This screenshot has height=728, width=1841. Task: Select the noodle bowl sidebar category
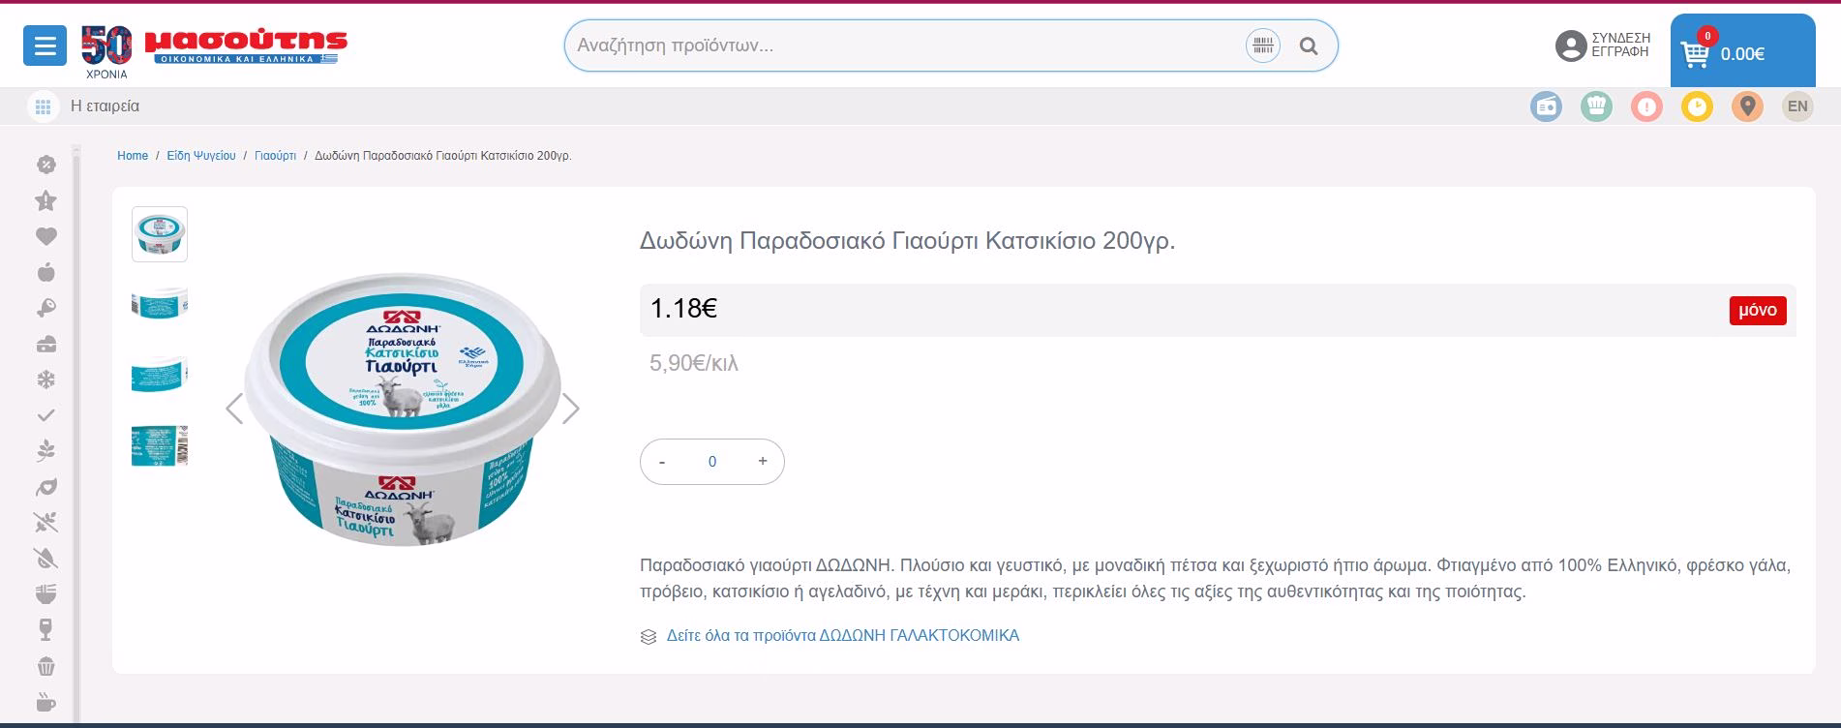[46, 593]
